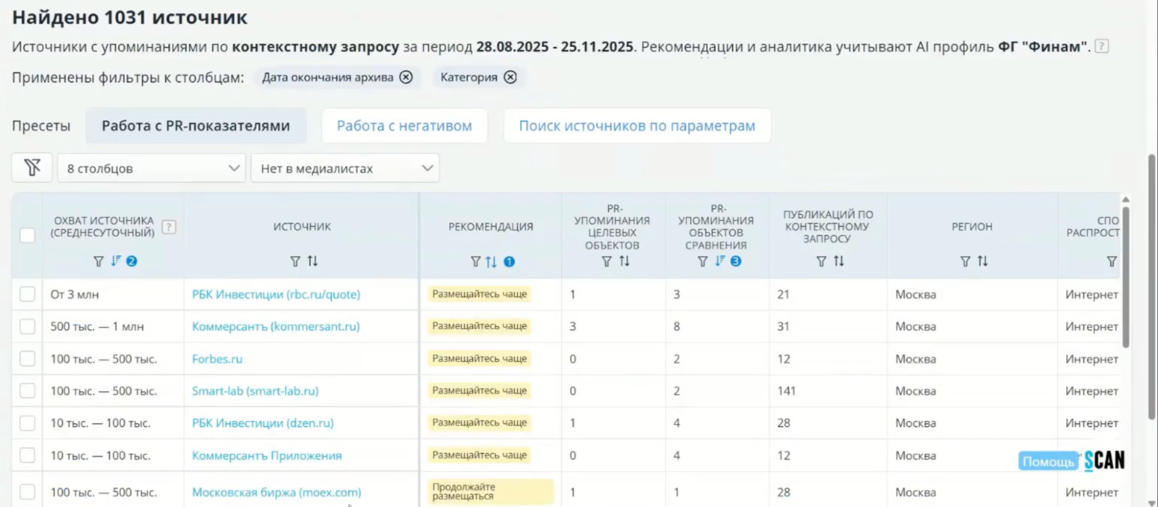1158x507 pixels.
Task: Open the РБК Инвестиции (dzen.ru) link
Action: coord(262,423)
